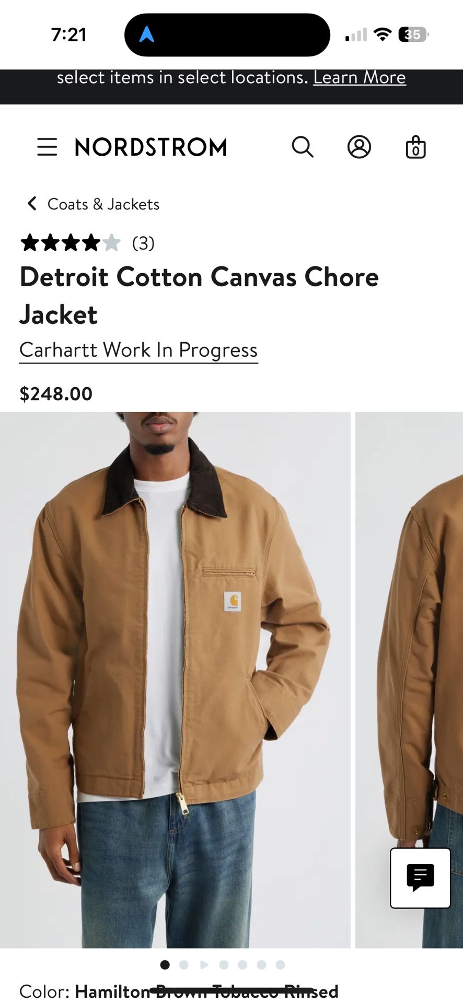Select the second carousel pagination dot
This screenshot has width=463, height=1003.
click(183, 964)
